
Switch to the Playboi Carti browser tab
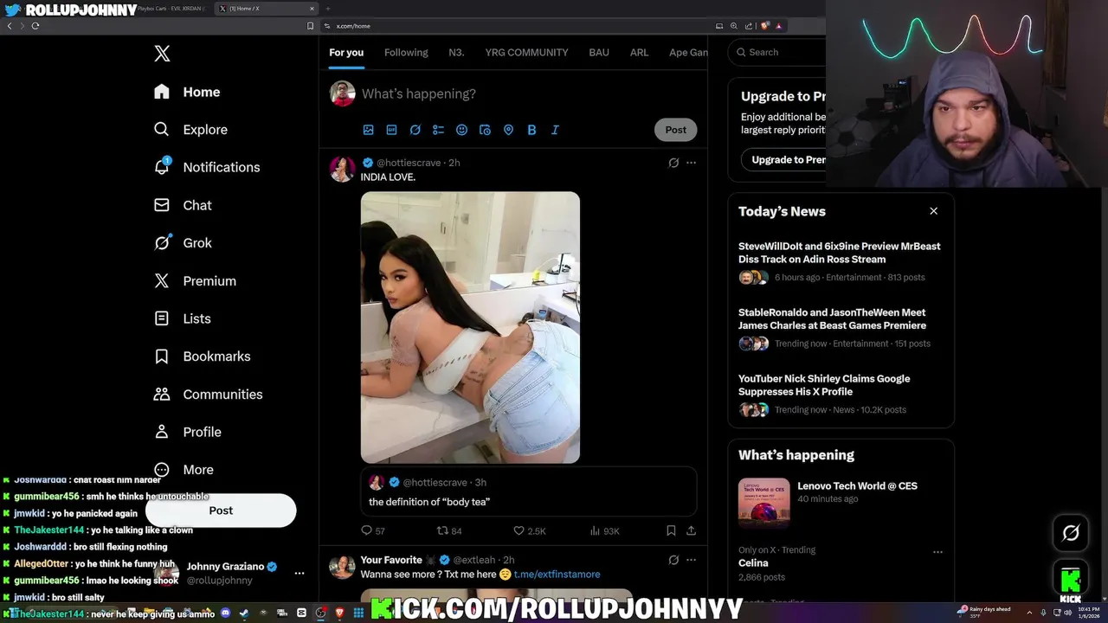pyautogui.click(x=171, y=9)
